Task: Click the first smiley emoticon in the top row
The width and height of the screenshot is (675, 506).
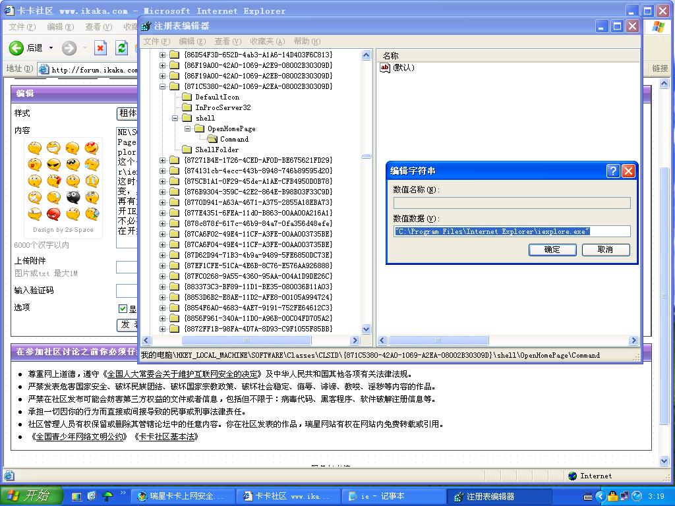Action: point(34,148)
